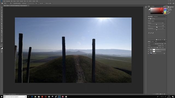This screenshot has width=175, height=98.
Task: Open the Layers panel menu
Action: coord(166,42)
